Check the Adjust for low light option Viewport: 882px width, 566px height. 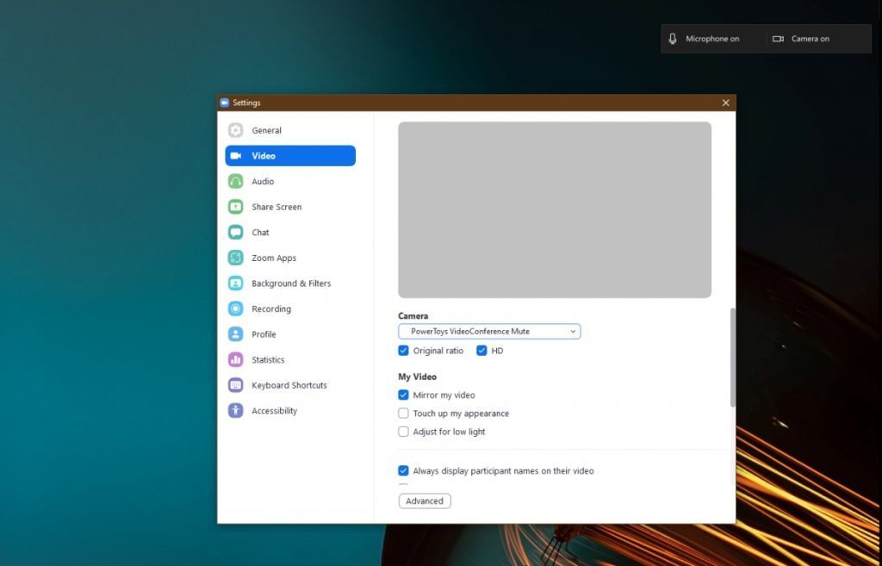403,432
